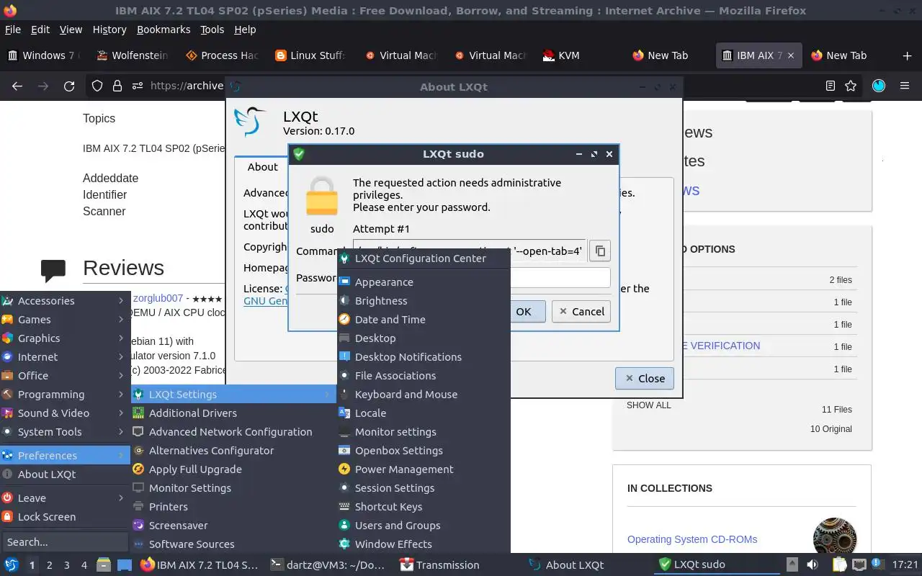This screenshot has width=922, height=576.
Task: Click the menu Search box
Action: coord(65,542)
